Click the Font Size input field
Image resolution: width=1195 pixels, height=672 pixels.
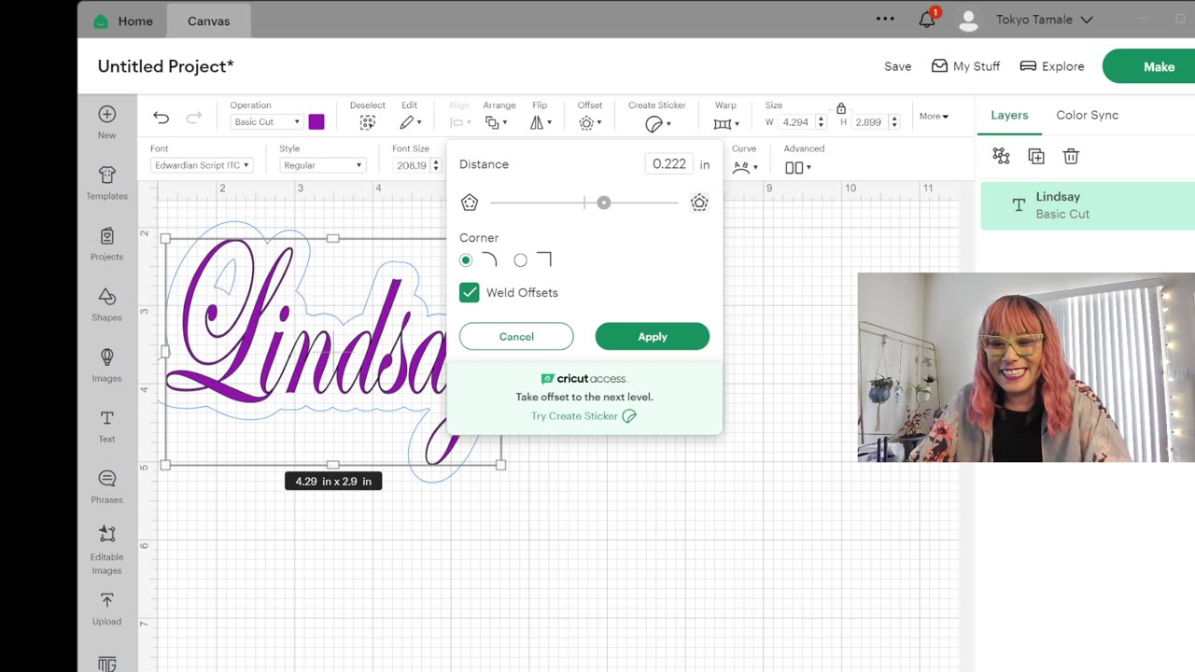click(x=411, y=165)
